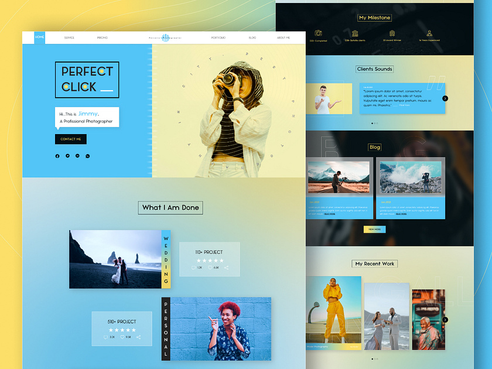492x369 pixels.
Task: Select the 14 Years Experienced person icon
Action: [x=429, y=33]
